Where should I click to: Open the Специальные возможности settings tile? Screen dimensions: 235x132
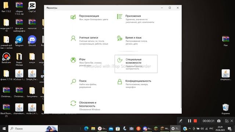click(136, 64)
